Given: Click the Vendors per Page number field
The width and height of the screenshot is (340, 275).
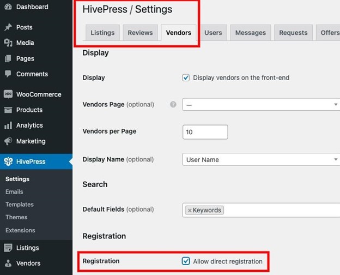Looking at the screenshot, I should (205, 132).
